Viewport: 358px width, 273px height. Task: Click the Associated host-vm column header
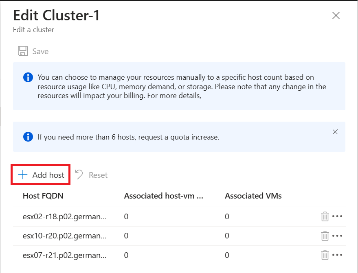163,196
